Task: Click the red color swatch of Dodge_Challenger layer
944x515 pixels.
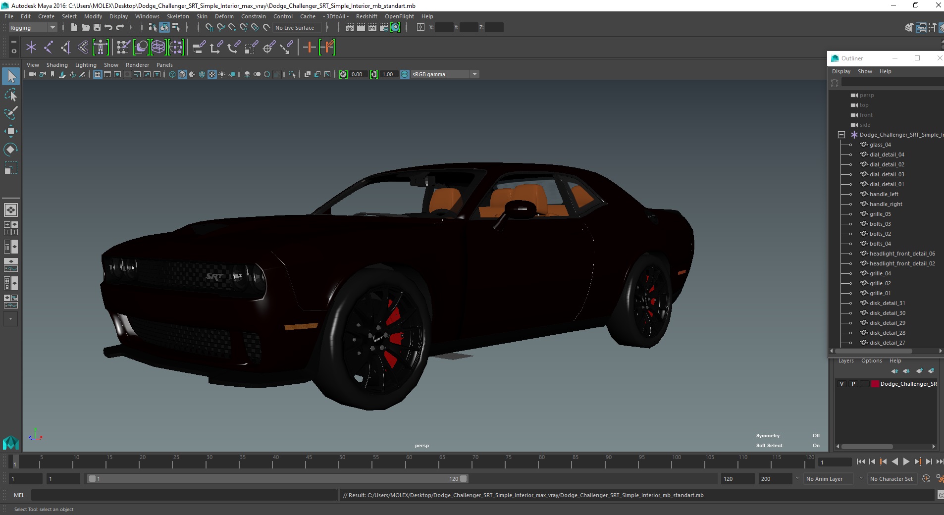Action: click(x=875, y=384)
